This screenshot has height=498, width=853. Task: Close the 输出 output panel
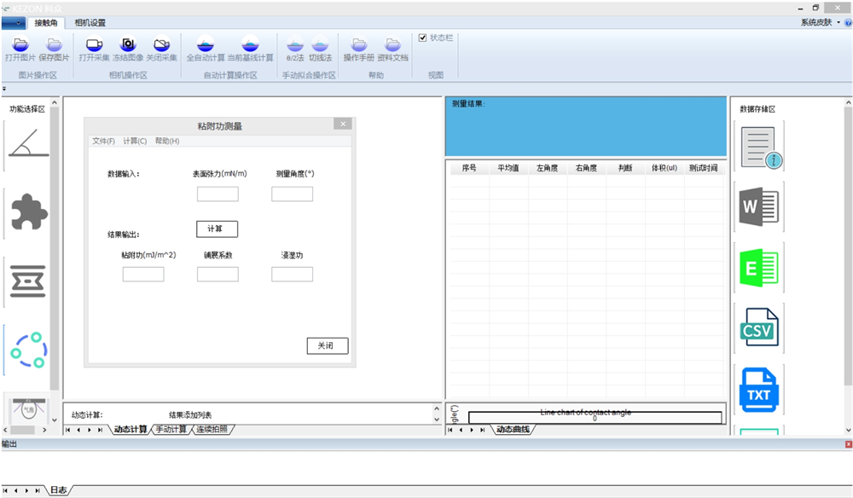(x=848, y=444)
